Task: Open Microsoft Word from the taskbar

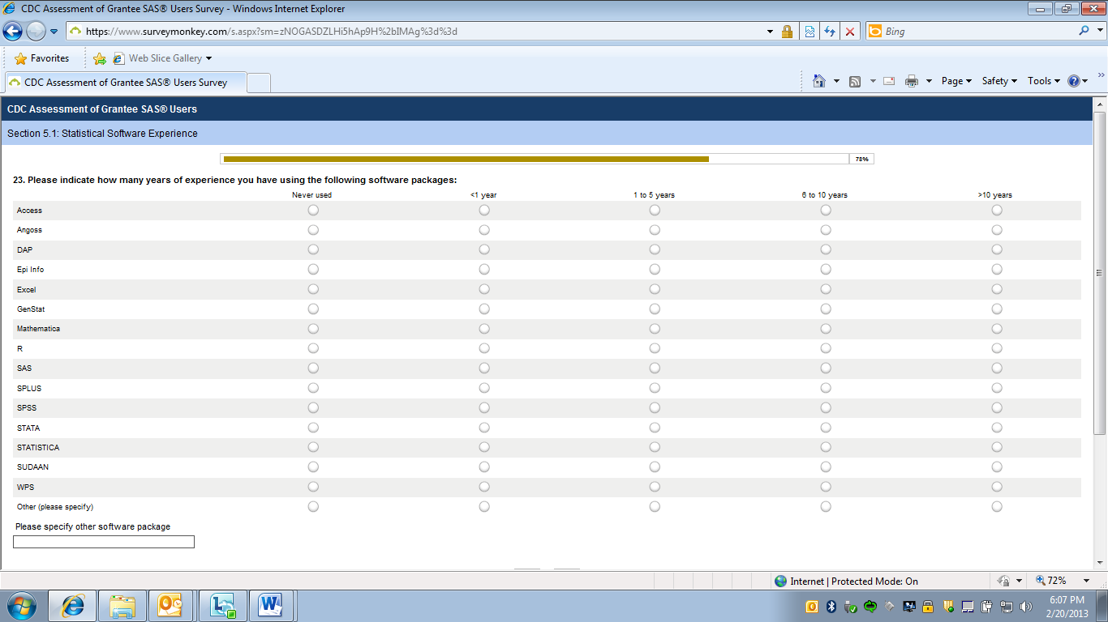Action: (x=270, y=606)
